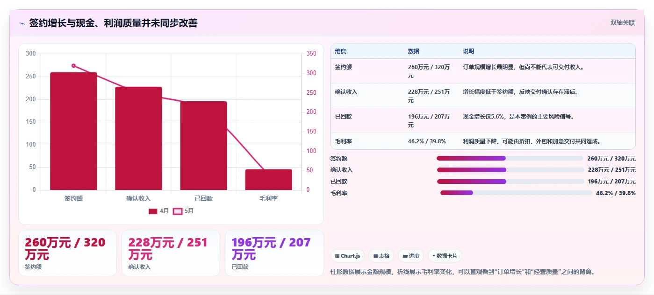Select the 签约额 table row label
The height and width of the screenshot is (295, 654).
344,67
